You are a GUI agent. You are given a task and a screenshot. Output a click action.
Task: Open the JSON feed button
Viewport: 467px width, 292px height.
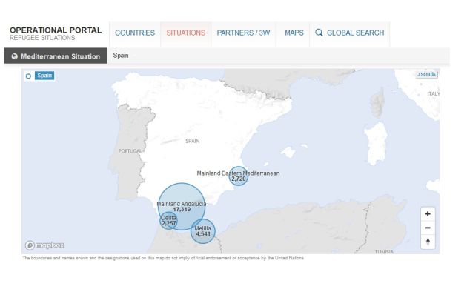[x=426, y=74]
